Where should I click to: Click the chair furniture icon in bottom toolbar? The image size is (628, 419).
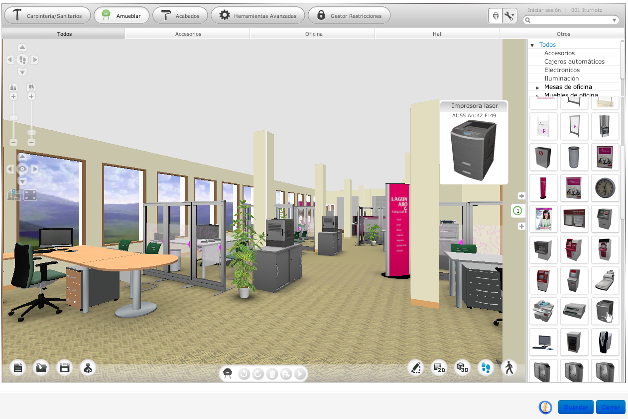point(228,374)
